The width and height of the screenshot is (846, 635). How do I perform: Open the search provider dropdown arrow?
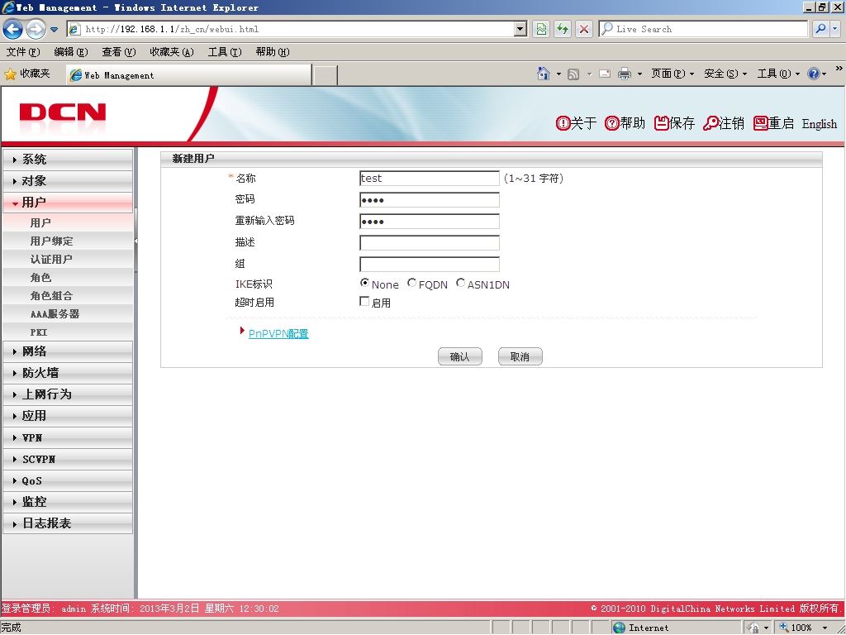[x=834, y=29]
